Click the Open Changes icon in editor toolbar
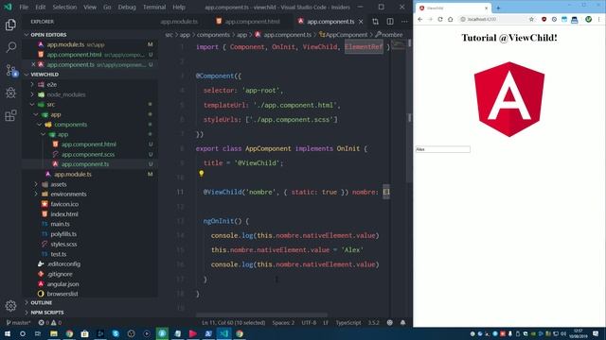 pos(375,22)
